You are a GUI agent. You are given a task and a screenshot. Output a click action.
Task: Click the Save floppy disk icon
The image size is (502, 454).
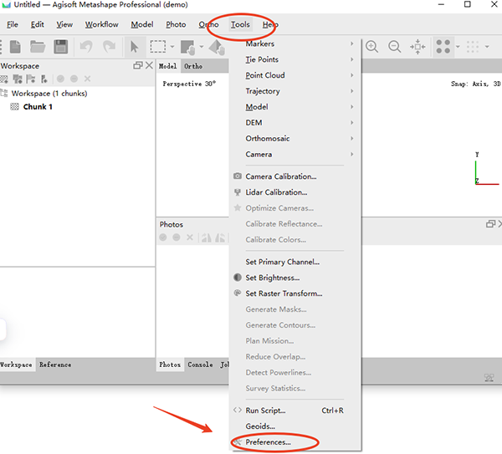(60, 47)
